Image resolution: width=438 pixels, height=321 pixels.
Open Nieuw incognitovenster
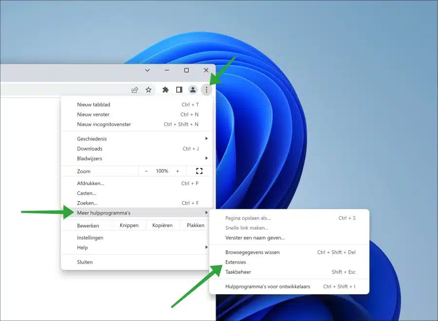click(137, 124)
